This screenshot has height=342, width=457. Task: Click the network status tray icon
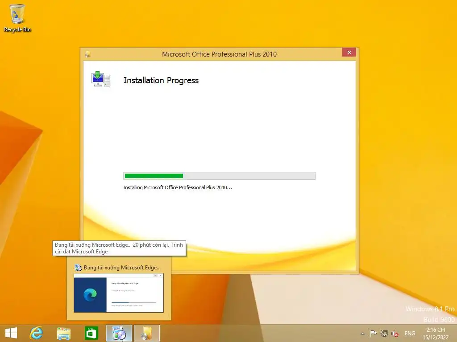coord(384,333)
